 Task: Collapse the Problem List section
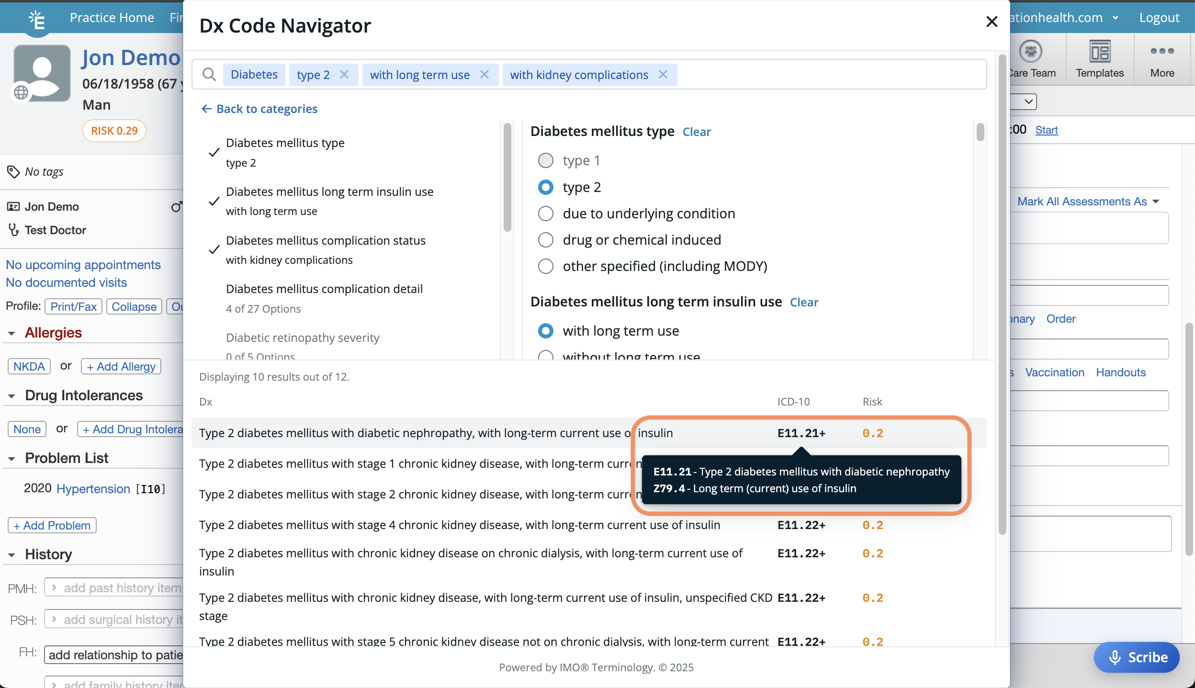pos(12,459)
